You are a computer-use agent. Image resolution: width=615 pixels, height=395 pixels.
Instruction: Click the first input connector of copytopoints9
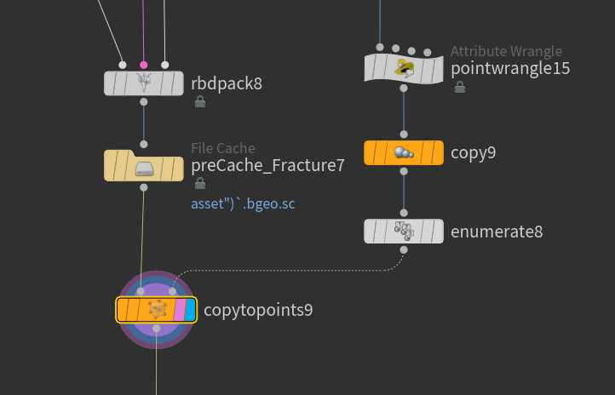(141, 291)
